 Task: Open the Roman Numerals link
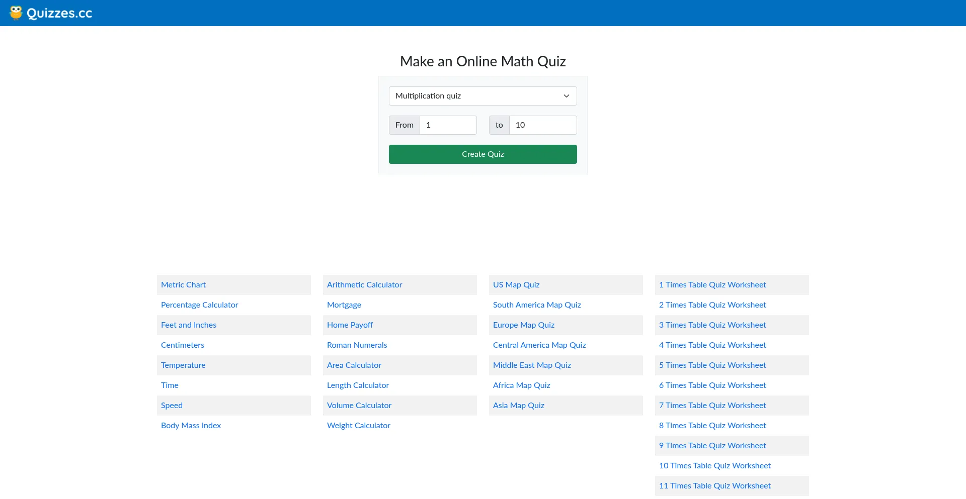(x=357, y=345)
